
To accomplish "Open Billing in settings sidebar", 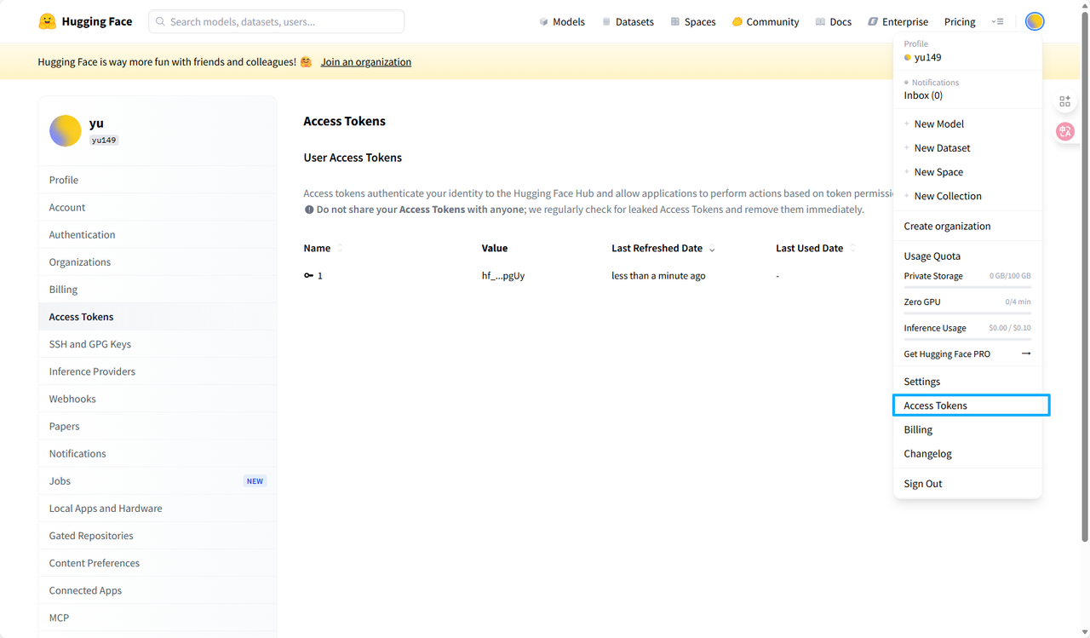I will coord(158,289).
